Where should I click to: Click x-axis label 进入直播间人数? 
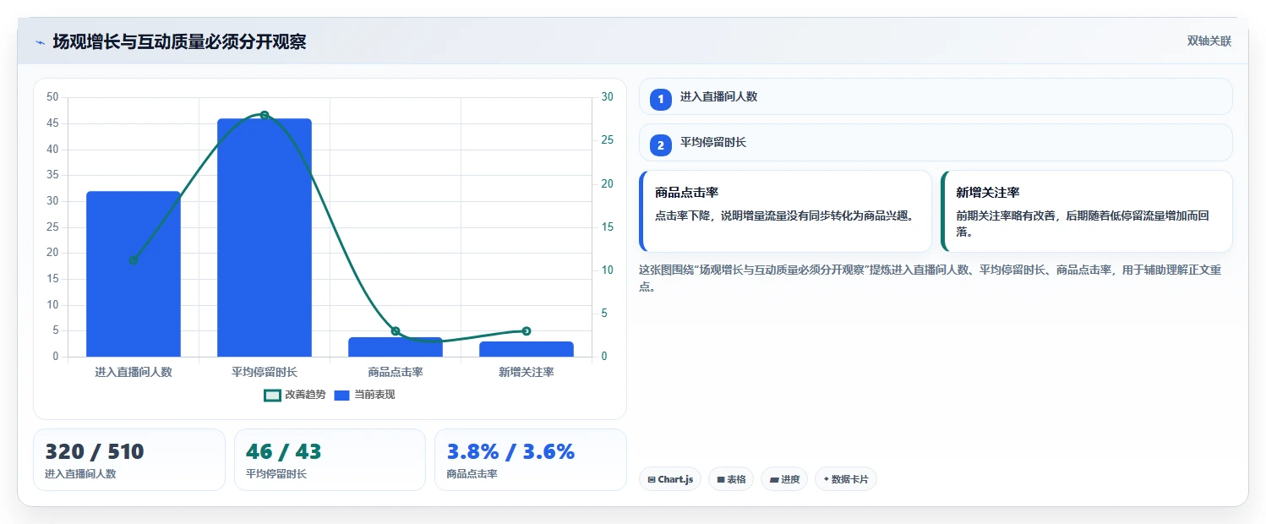tap(134, 372)
